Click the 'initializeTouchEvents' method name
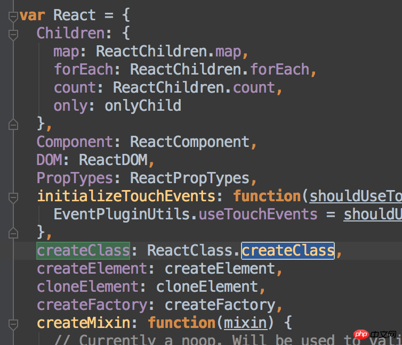This screenshot has height=345, width=402. point(126,196)
